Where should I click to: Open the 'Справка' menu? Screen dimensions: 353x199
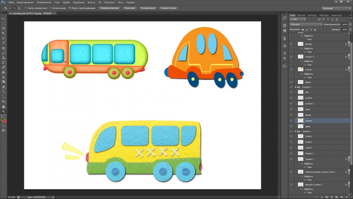pos(130,2)
